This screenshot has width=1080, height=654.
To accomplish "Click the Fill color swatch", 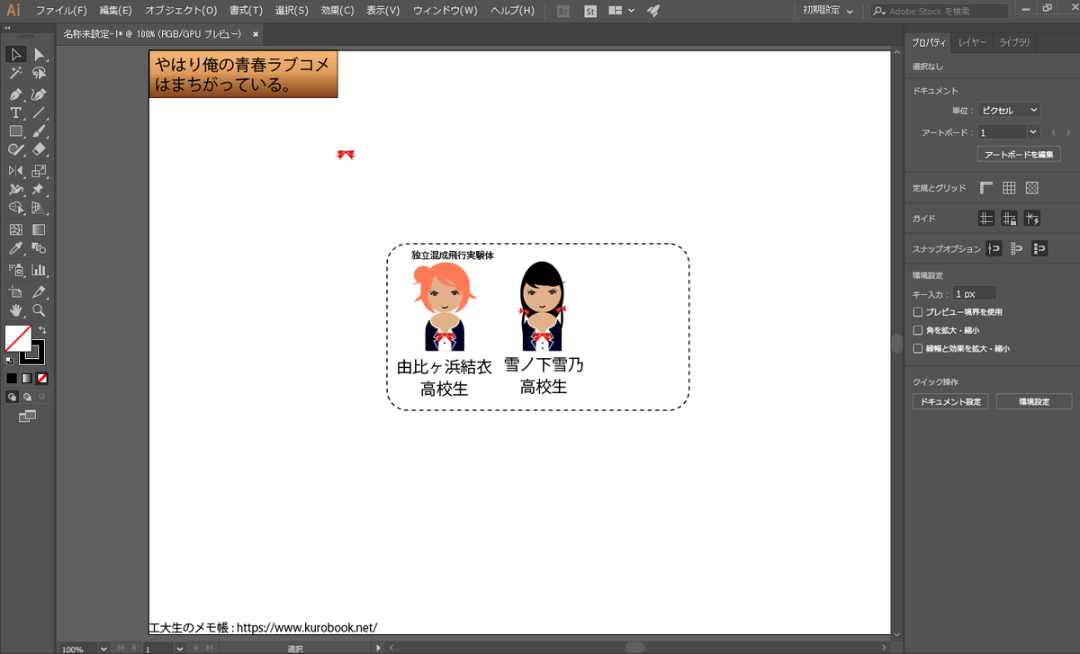I will point(18,338).
